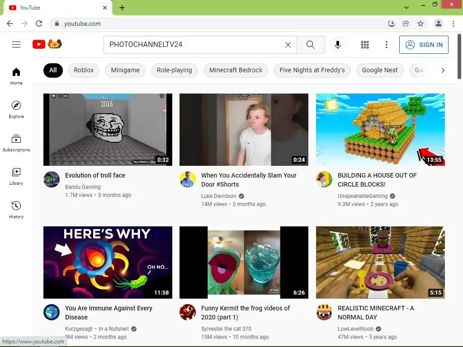Click Bandu Gaming channel name

point(83,187)
